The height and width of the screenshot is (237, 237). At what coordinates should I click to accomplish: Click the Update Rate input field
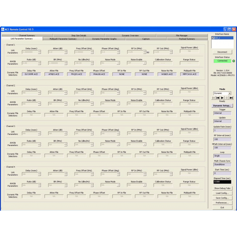click(222, 130)
